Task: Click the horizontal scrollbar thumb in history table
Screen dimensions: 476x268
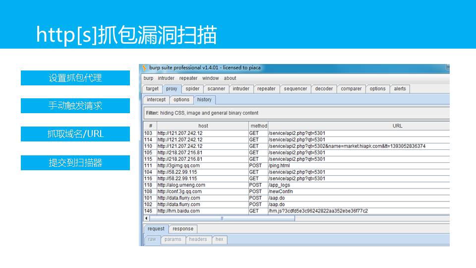Action: click(222, 218)
